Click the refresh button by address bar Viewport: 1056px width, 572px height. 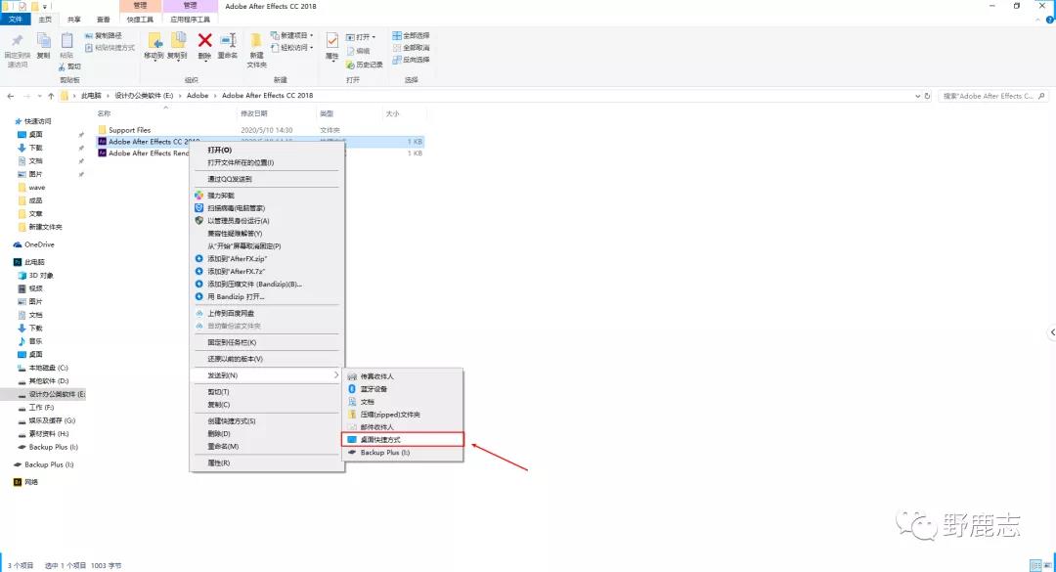click(x=927, y=97)
